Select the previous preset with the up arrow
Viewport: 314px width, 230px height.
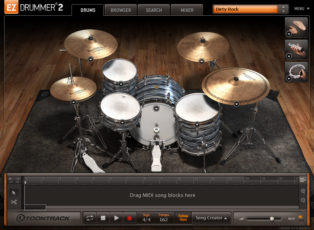[283, 7]
